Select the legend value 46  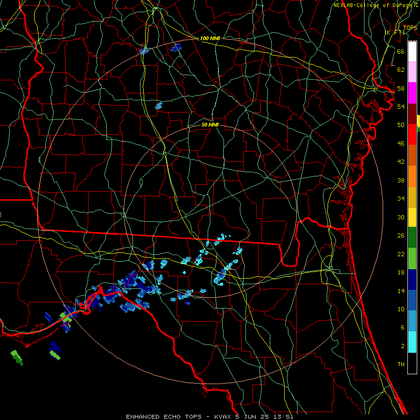pyautogui.click(x=401, y=144)
